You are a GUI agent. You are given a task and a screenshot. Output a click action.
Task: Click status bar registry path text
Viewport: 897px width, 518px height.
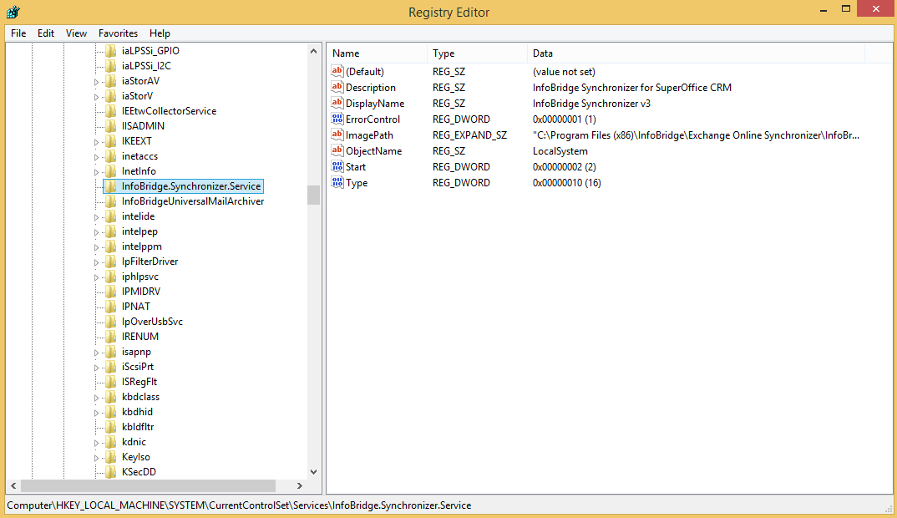click(239, 505)
